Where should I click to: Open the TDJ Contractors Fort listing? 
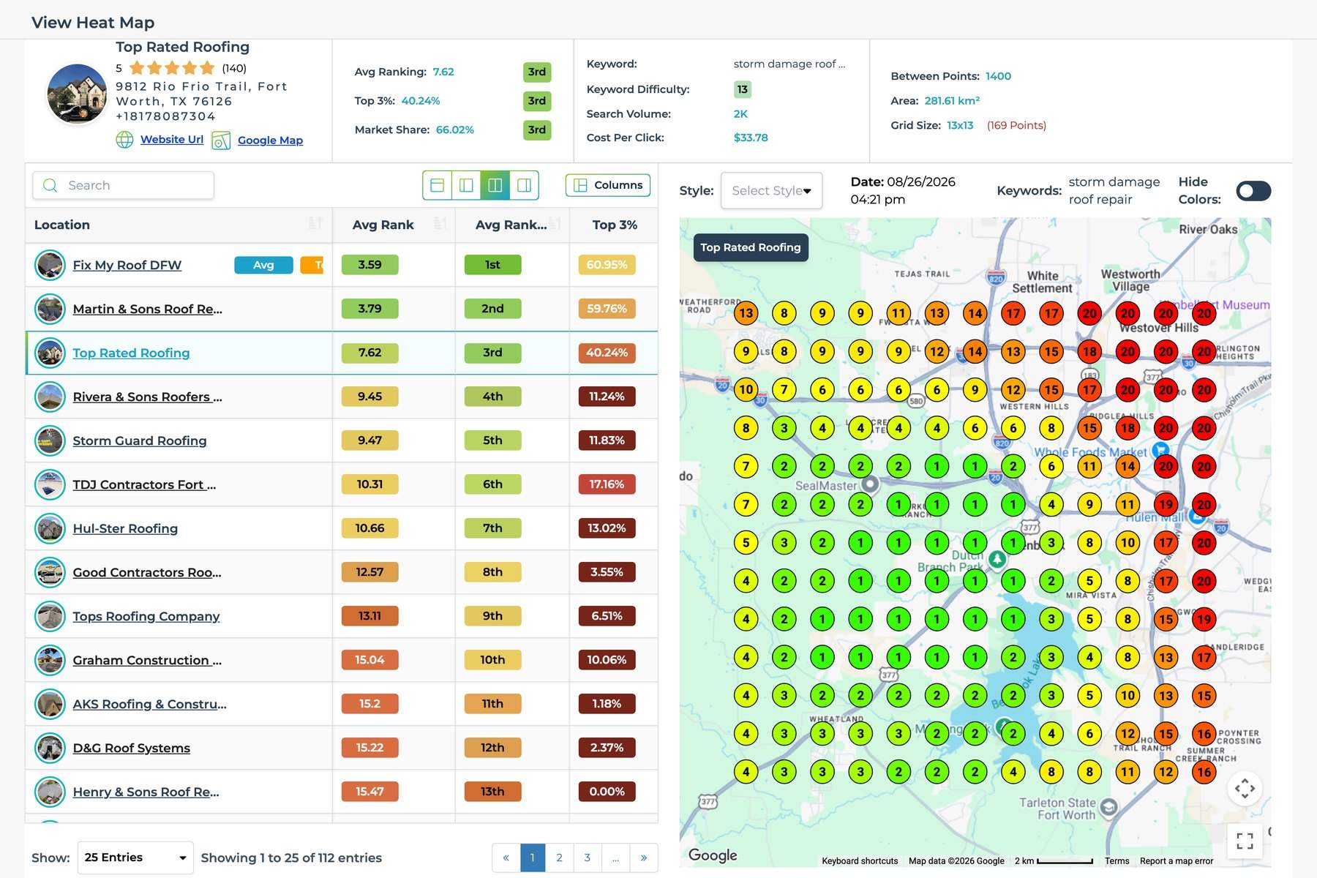click(x=144, y=484)
